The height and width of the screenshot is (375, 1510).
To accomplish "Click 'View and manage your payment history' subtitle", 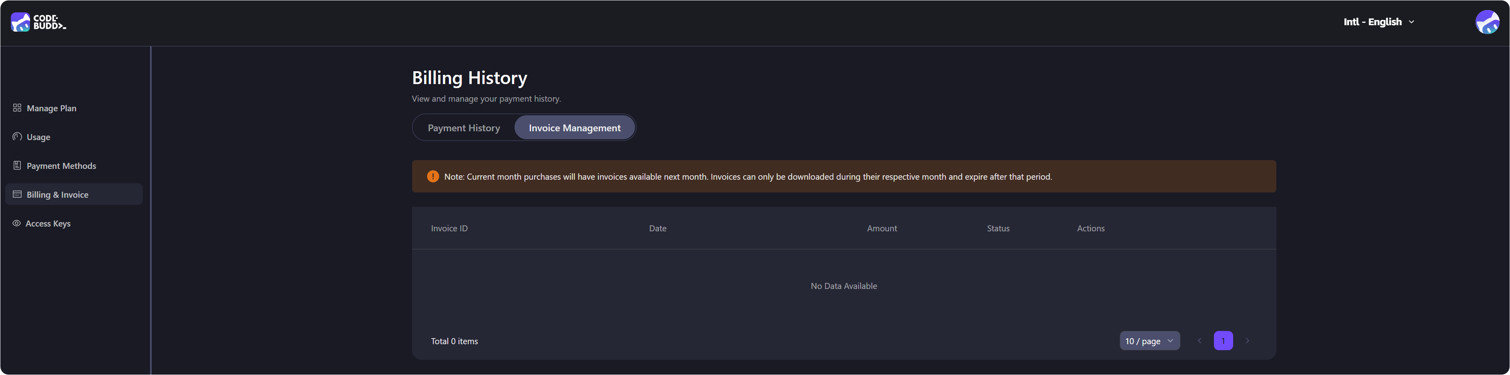I will coord(486,98).
